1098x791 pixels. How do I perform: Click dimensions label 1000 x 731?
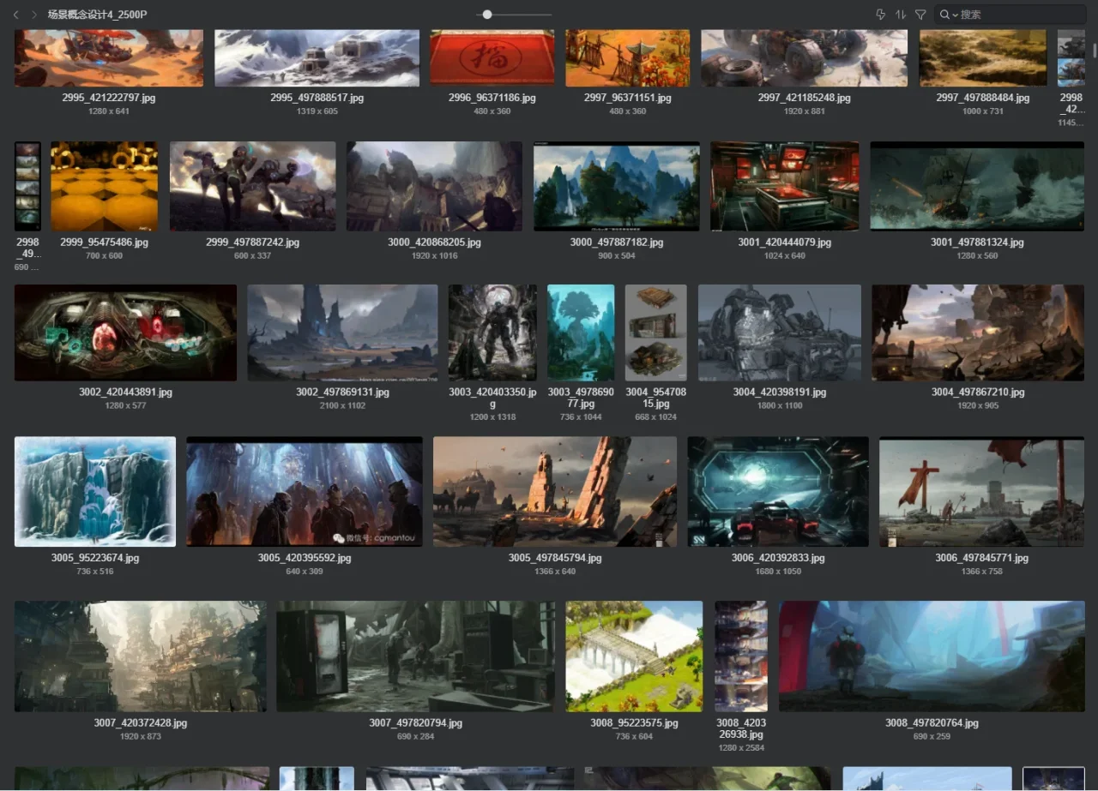pyautogui.click(x=983, y=111)
